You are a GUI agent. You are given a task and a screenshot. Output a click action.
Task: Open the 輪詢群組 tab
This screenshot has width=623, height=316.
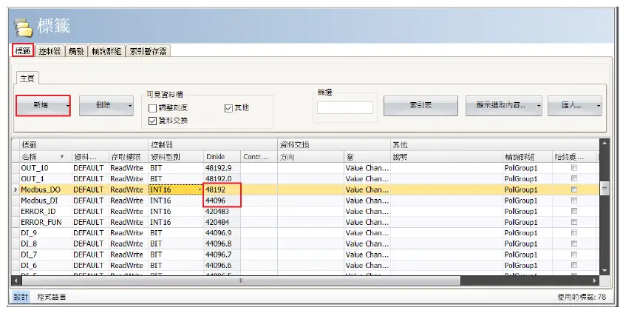[x=106, y=51]
